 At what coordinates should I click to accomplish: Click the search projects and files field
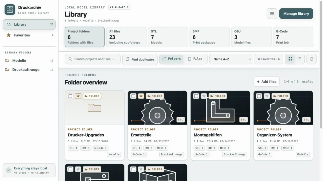tap(93, 59)
